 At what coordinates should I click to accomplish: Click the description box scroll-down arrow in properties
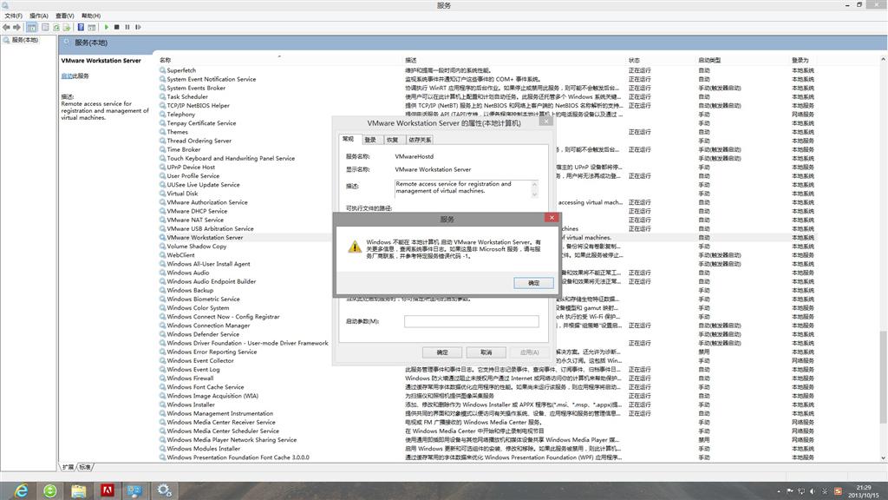coord(534,194)
